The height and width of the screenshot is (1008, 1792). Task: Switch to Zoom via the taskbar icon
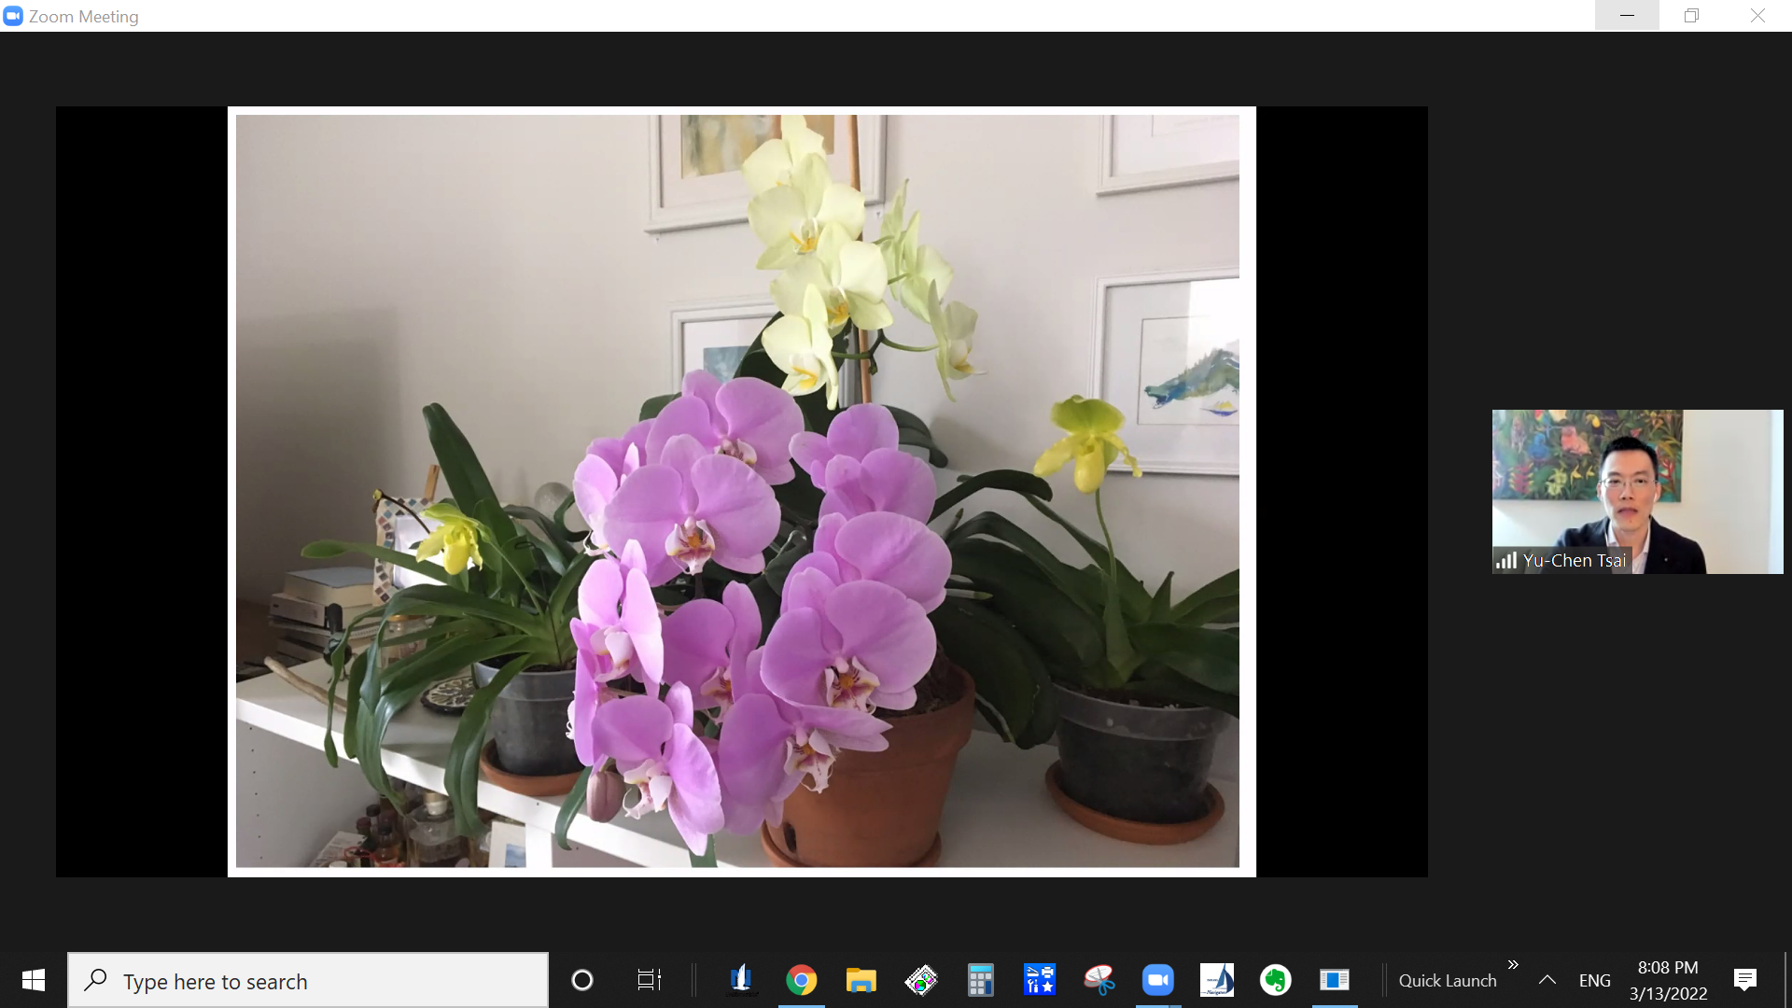tap(1158, 980)
